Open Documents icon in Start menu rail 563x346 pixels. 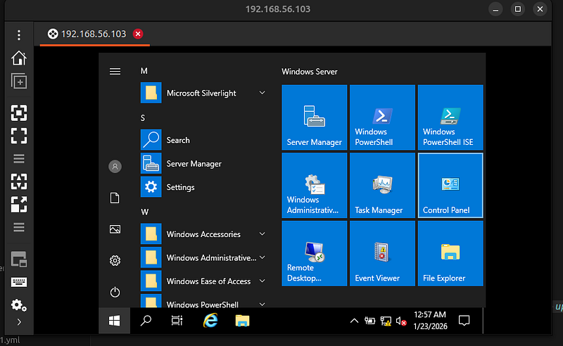[x=115, y=198]
